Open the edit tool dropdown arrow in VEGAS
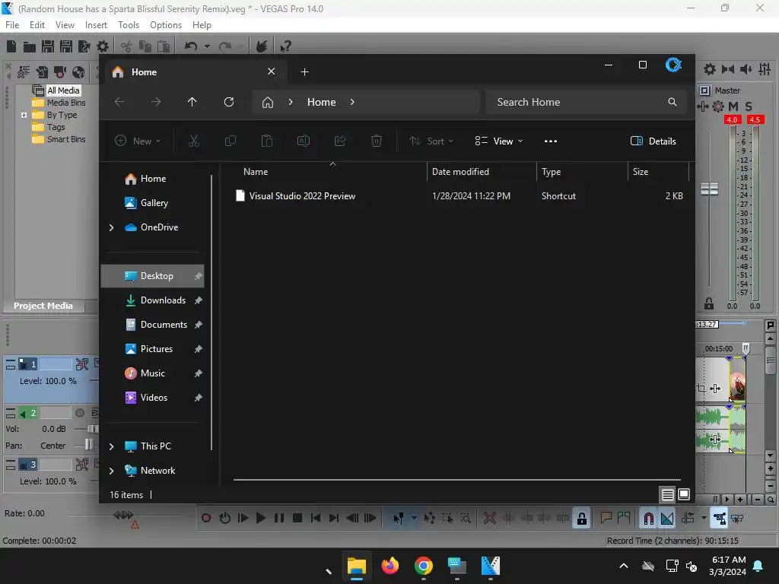The image size is (779, 584). (414, 519)
